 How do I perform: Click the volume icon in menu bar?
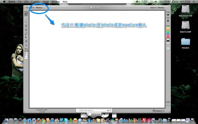click(156, 2)
